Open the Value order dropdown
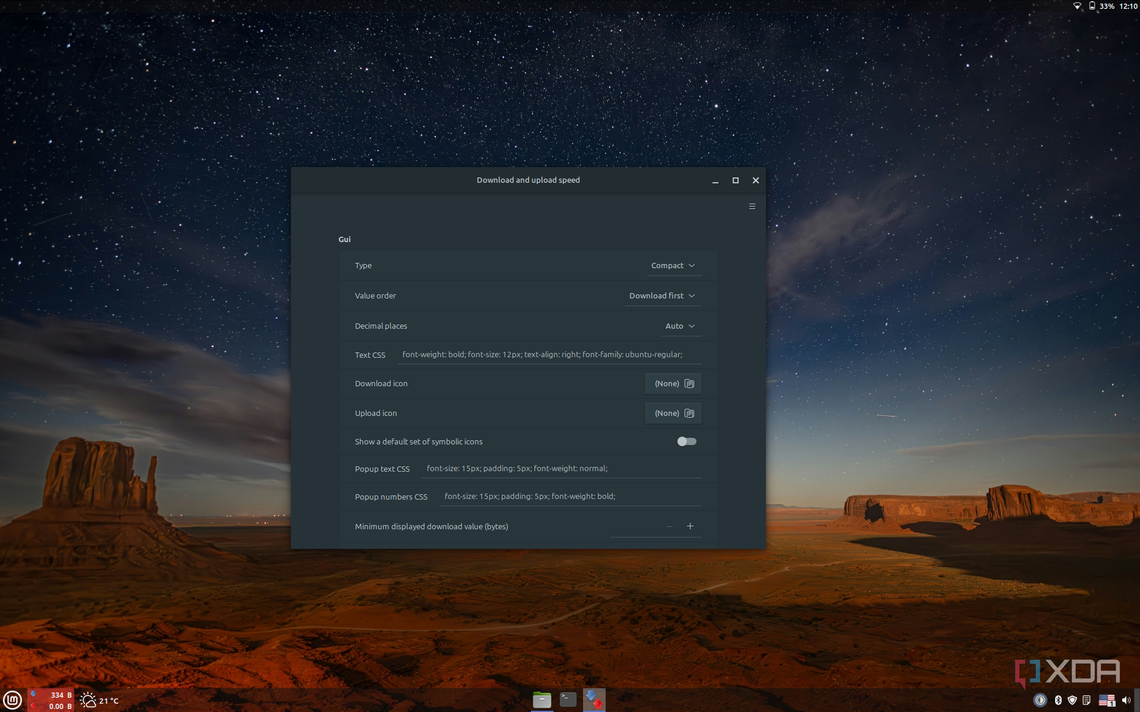This screenshot has width=1140, height=712. pos(663,296)
